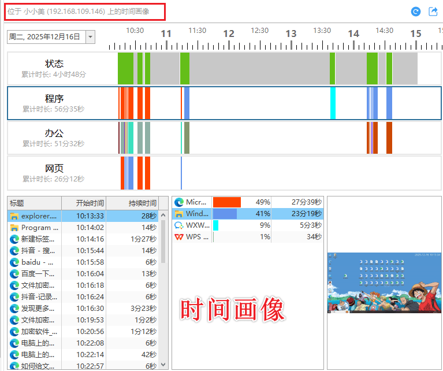Click the date field showing 2025年12月16日

45,37
